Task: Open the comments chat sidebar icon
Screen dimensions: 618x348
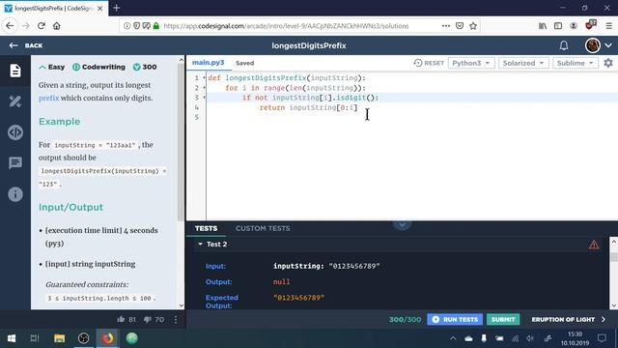Action: coord(15,162)
